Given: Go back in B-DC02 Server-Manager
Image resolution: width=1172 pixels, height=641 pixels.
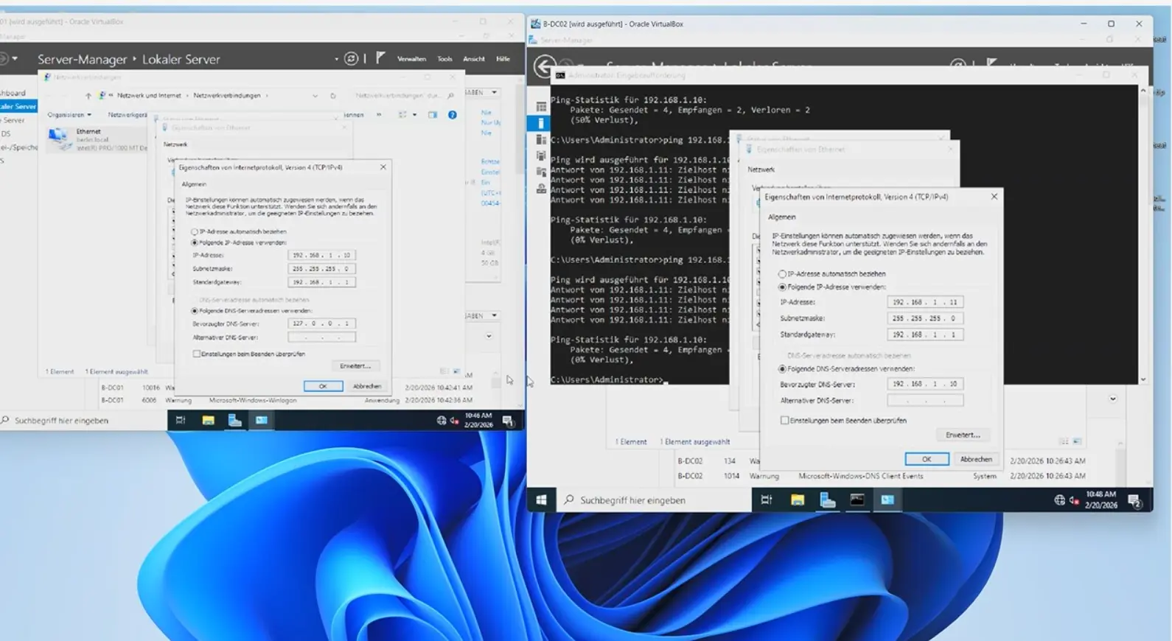Looking at the screenshot, I should [545, 66].
